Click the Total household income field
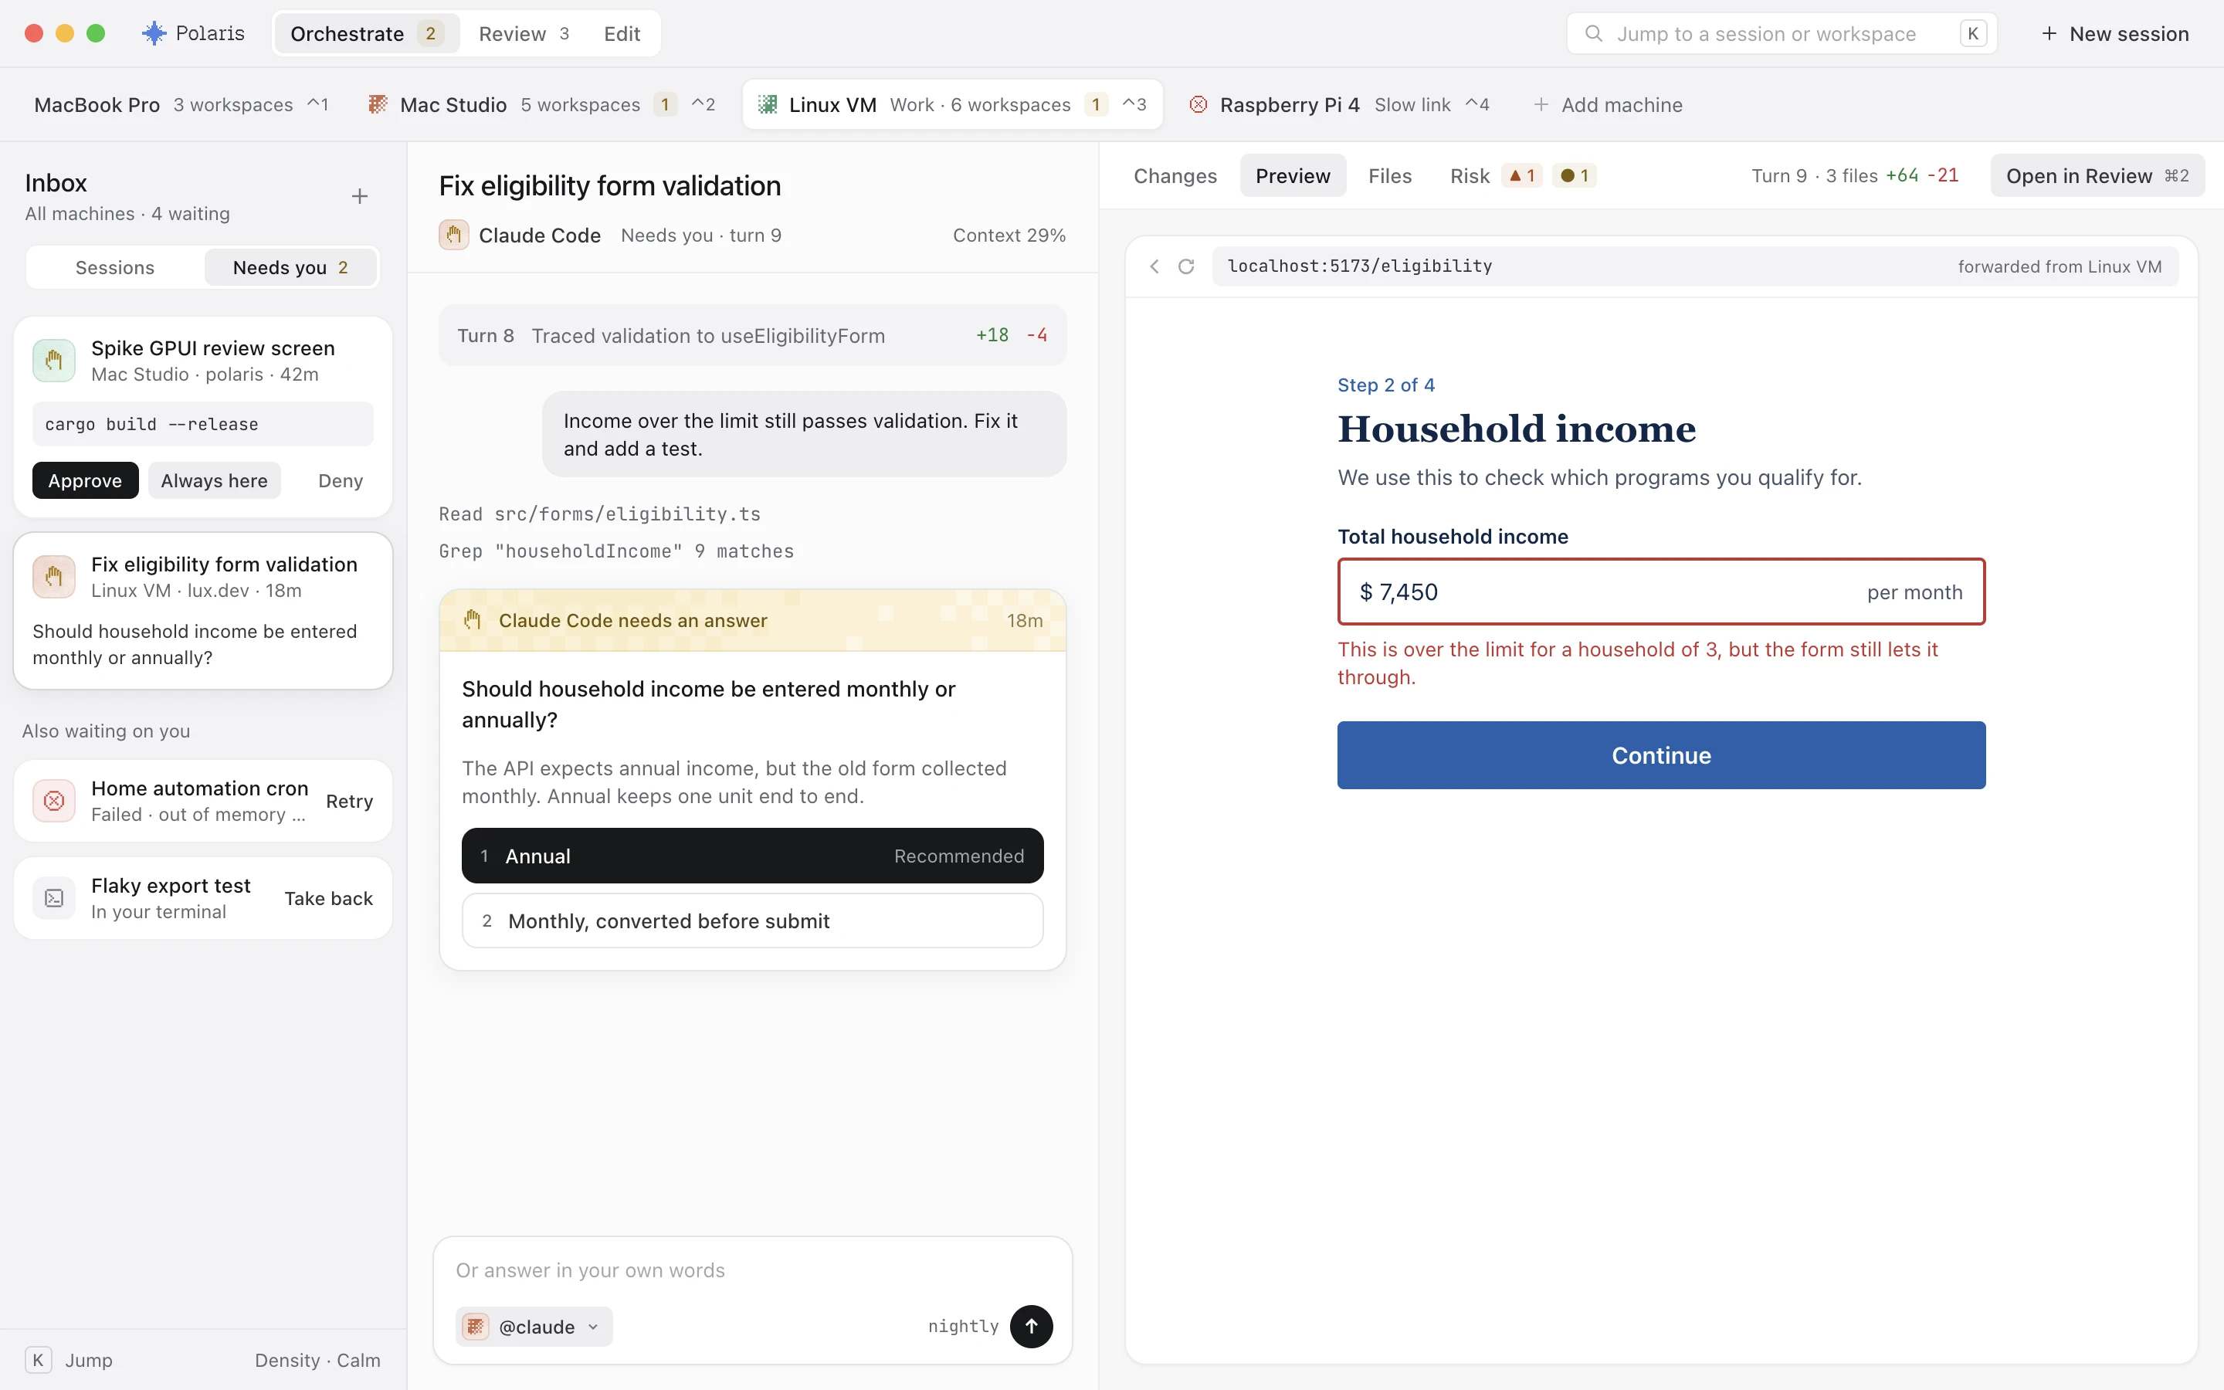 coord(1660,592)
